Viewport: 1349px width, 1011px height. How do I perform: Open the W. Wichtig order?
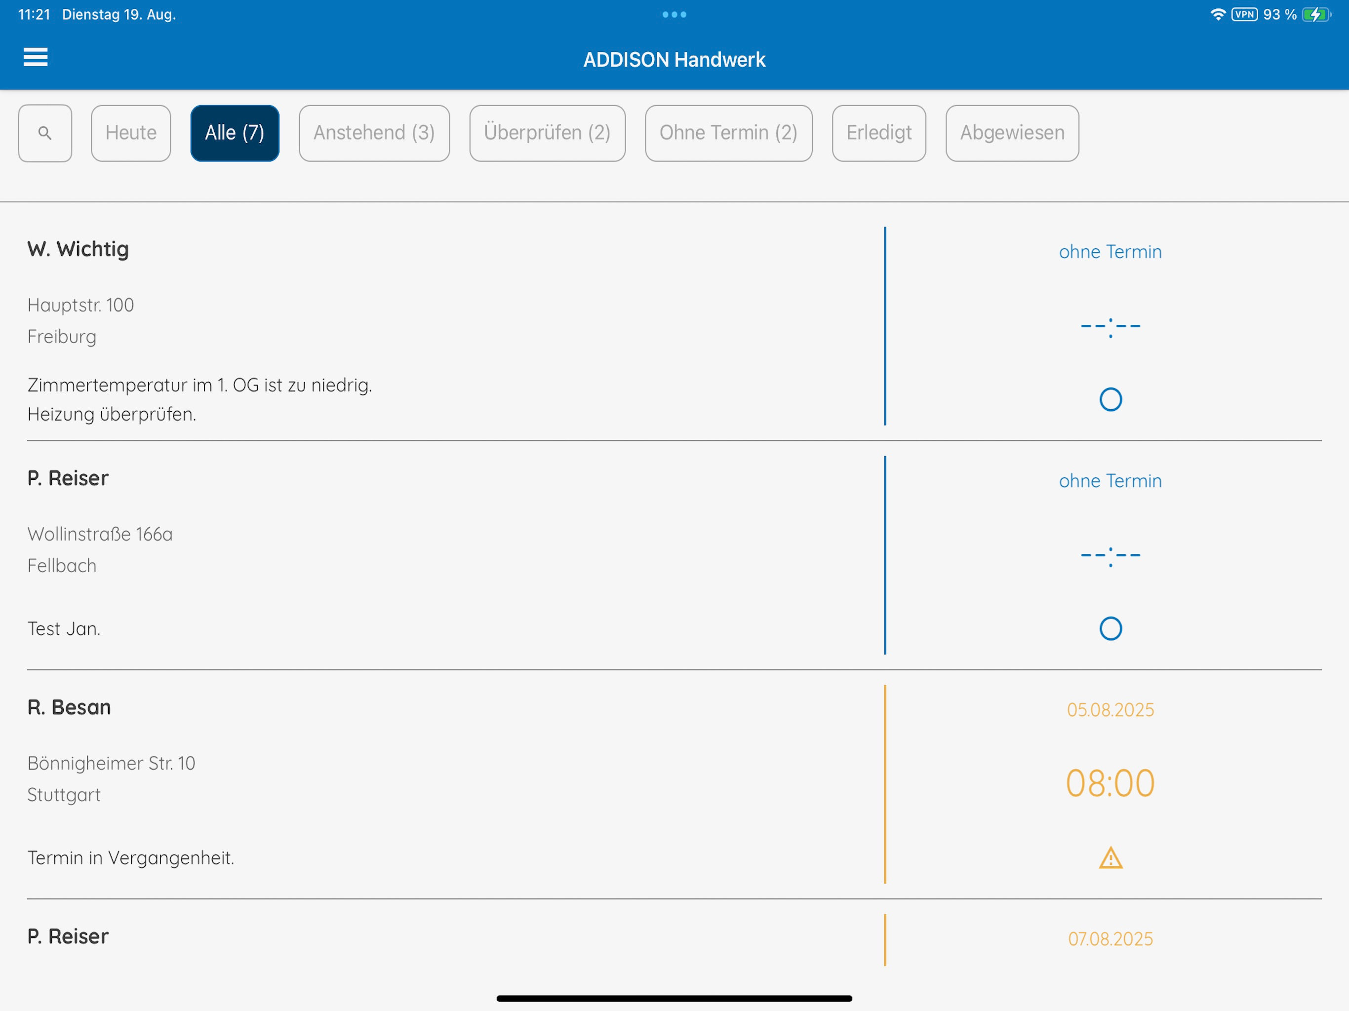(x=674, y=326)
